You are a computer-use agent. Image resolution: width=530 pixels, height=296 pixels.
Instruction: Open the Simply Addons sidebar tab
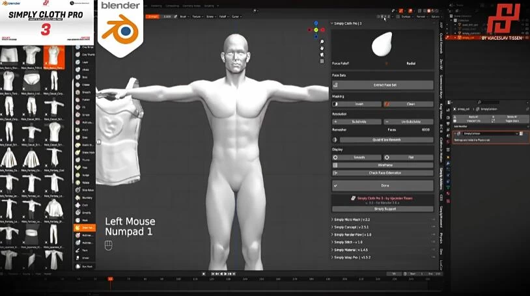click(x=441, y=178)
